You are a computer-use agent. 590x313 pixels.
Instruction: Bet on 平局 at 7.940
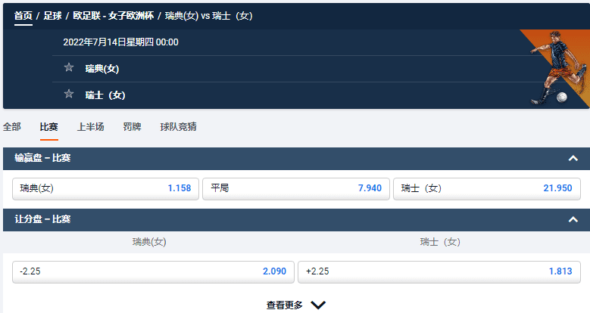(x=296, y=188)
